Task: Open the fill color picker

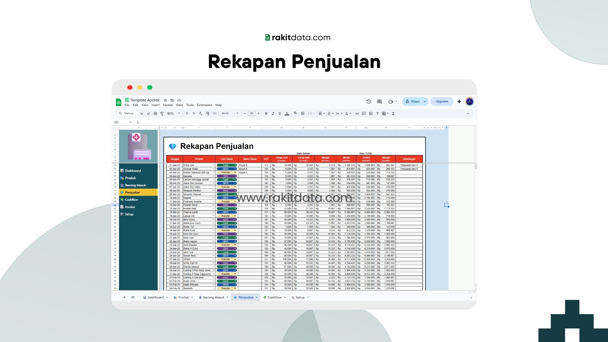Action: (295, 113)
